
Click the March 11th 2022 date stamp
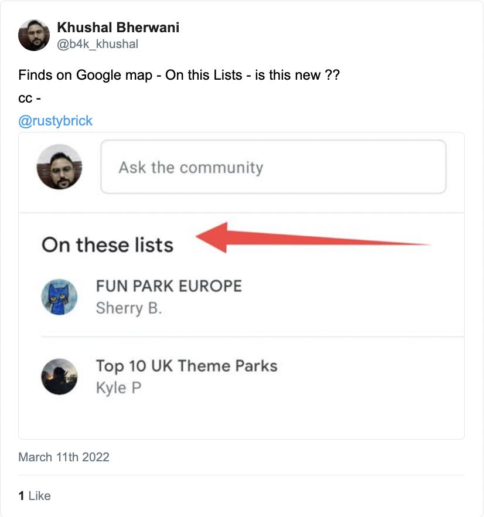coord(64,457)
